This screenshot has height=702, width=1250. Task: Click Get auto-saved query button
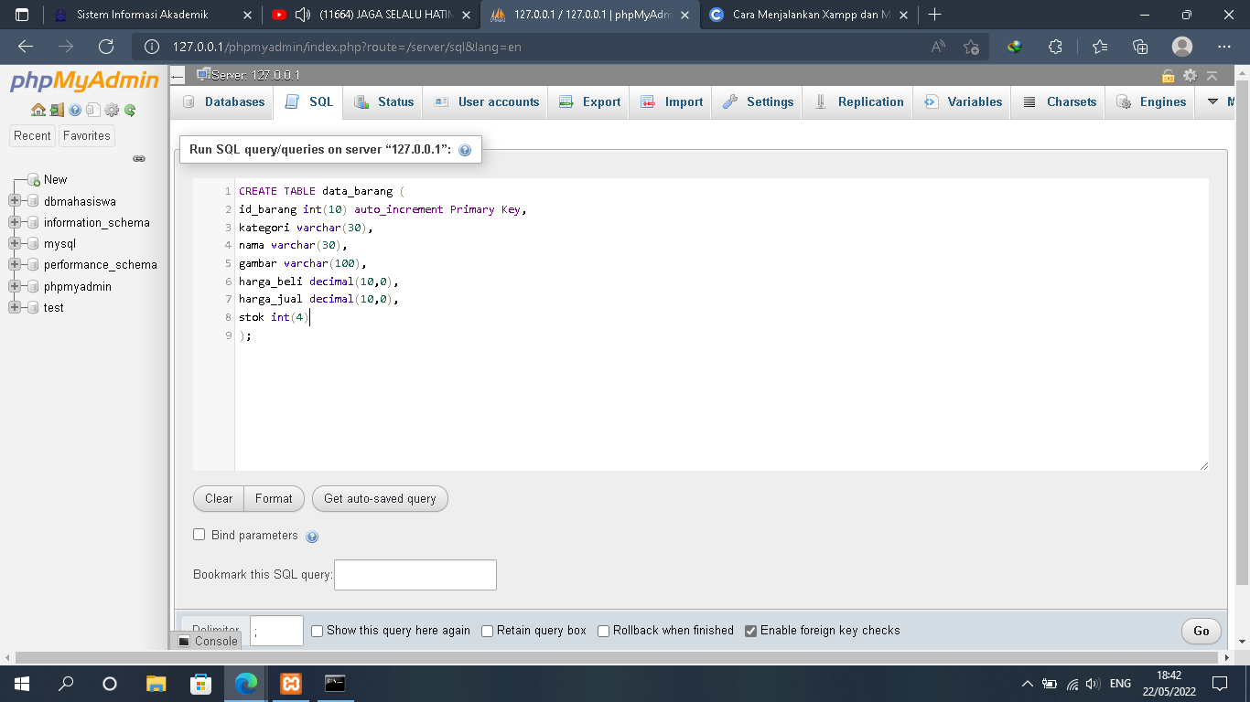pyautogui.click(x=380, y=499)
